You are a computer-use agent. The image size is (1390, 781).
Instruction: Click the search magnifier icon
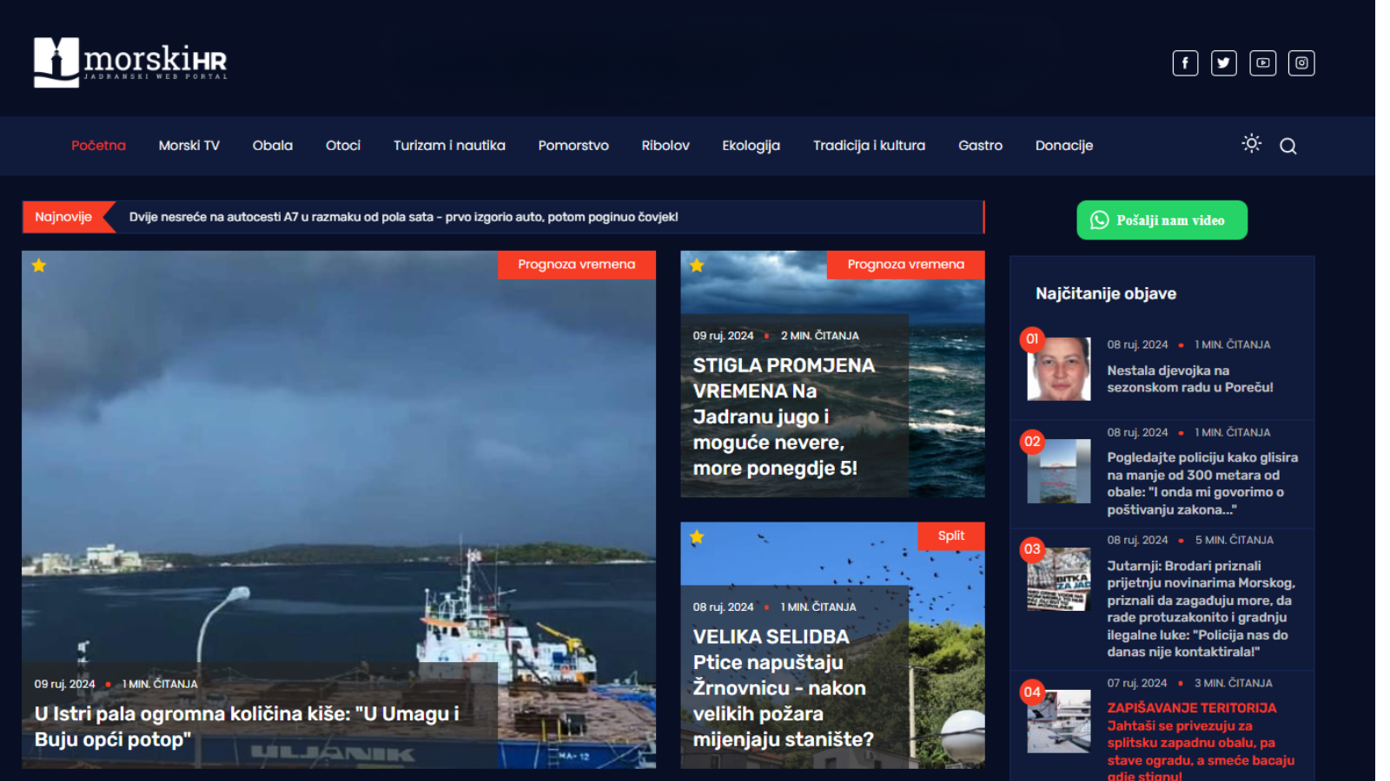tap(1287, 147)
